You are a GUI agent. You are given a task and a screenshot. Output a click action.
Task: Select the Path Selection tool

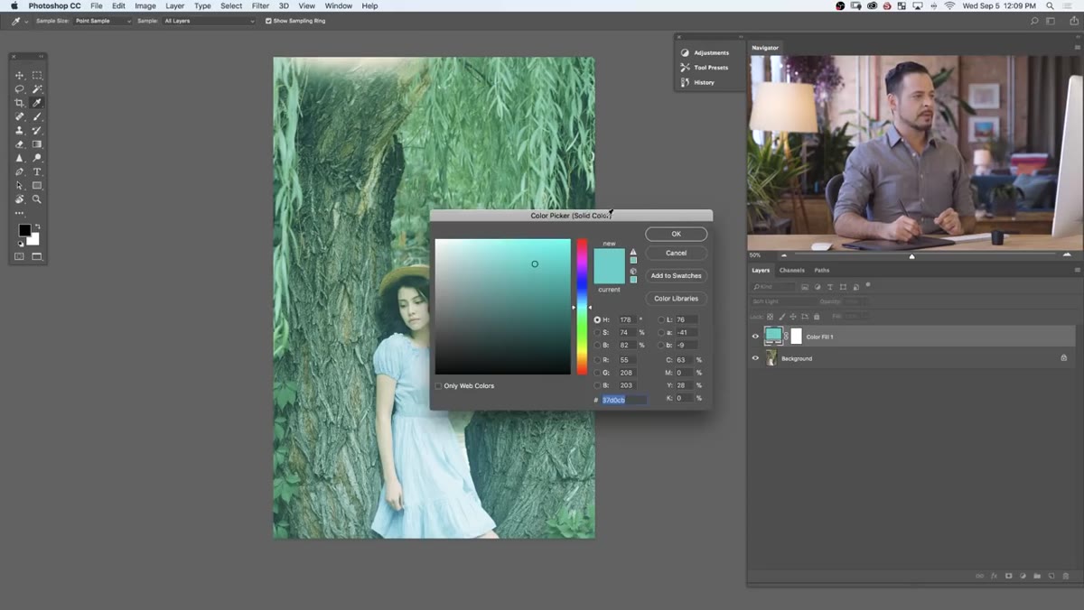tap(19, 185)
